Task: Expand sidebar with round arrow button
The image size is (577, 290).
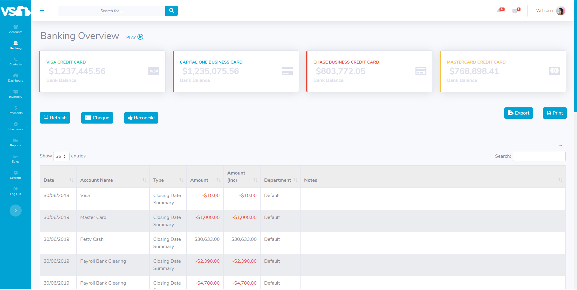Action: pyautogui.click(x=16, y=211)
